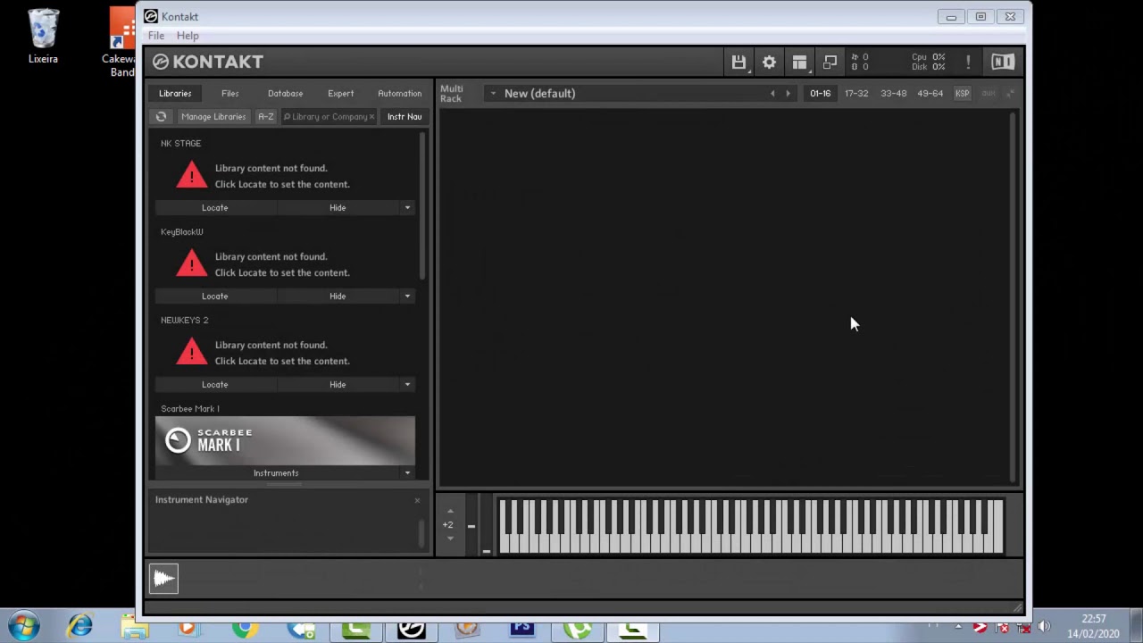This screenshot has width=1143, height=643.
Task: Select rack page 49-64
Action: click(930, 93)
